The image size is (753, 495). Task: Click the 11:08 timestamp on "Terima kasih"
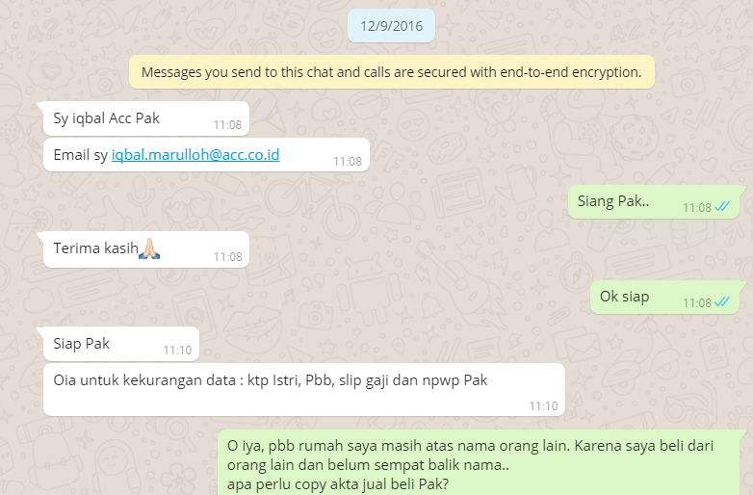click(x=227, y=256)
